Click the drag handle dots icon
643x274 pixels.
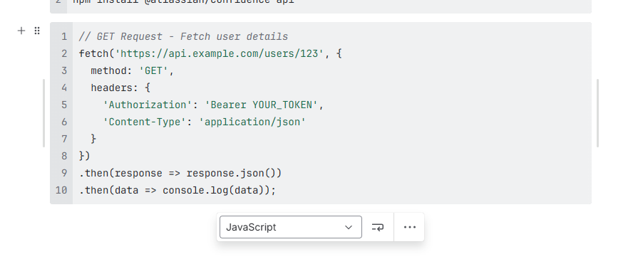click(x=37, y=31)
